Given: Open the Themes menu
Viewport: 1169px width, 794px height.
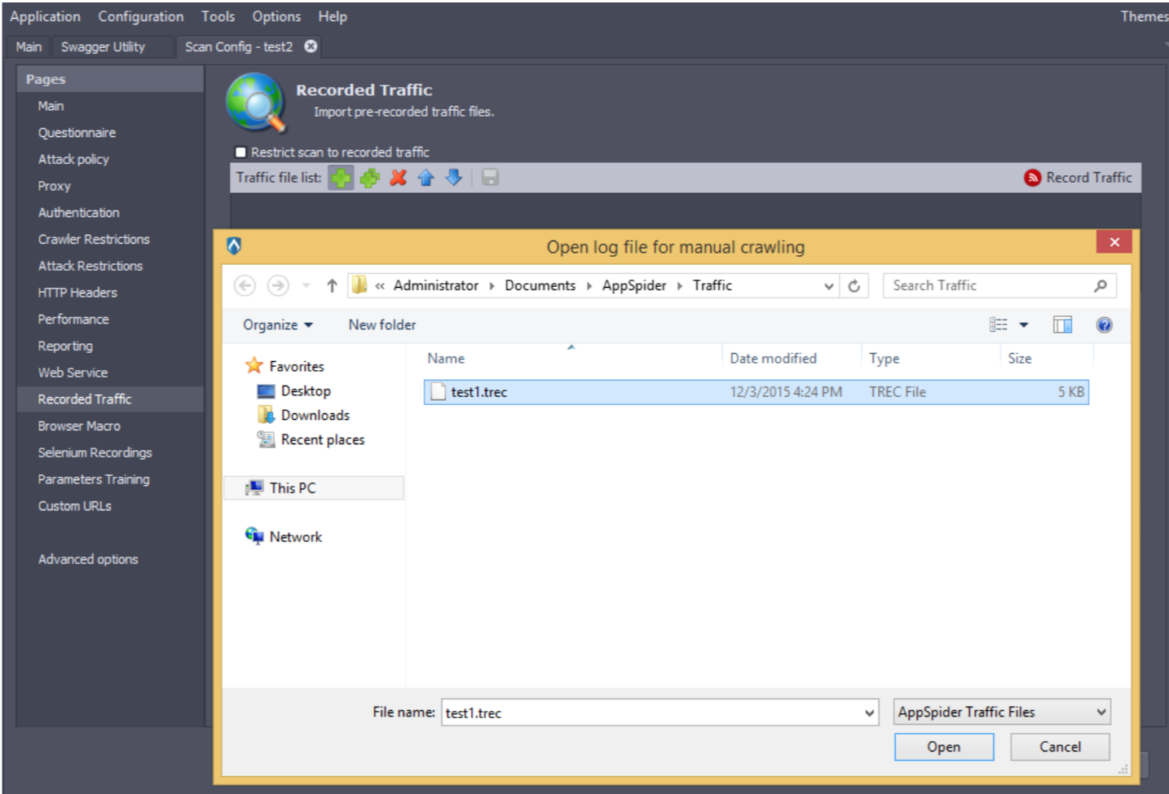Looking at the screenshot, I should point(1144,16).
